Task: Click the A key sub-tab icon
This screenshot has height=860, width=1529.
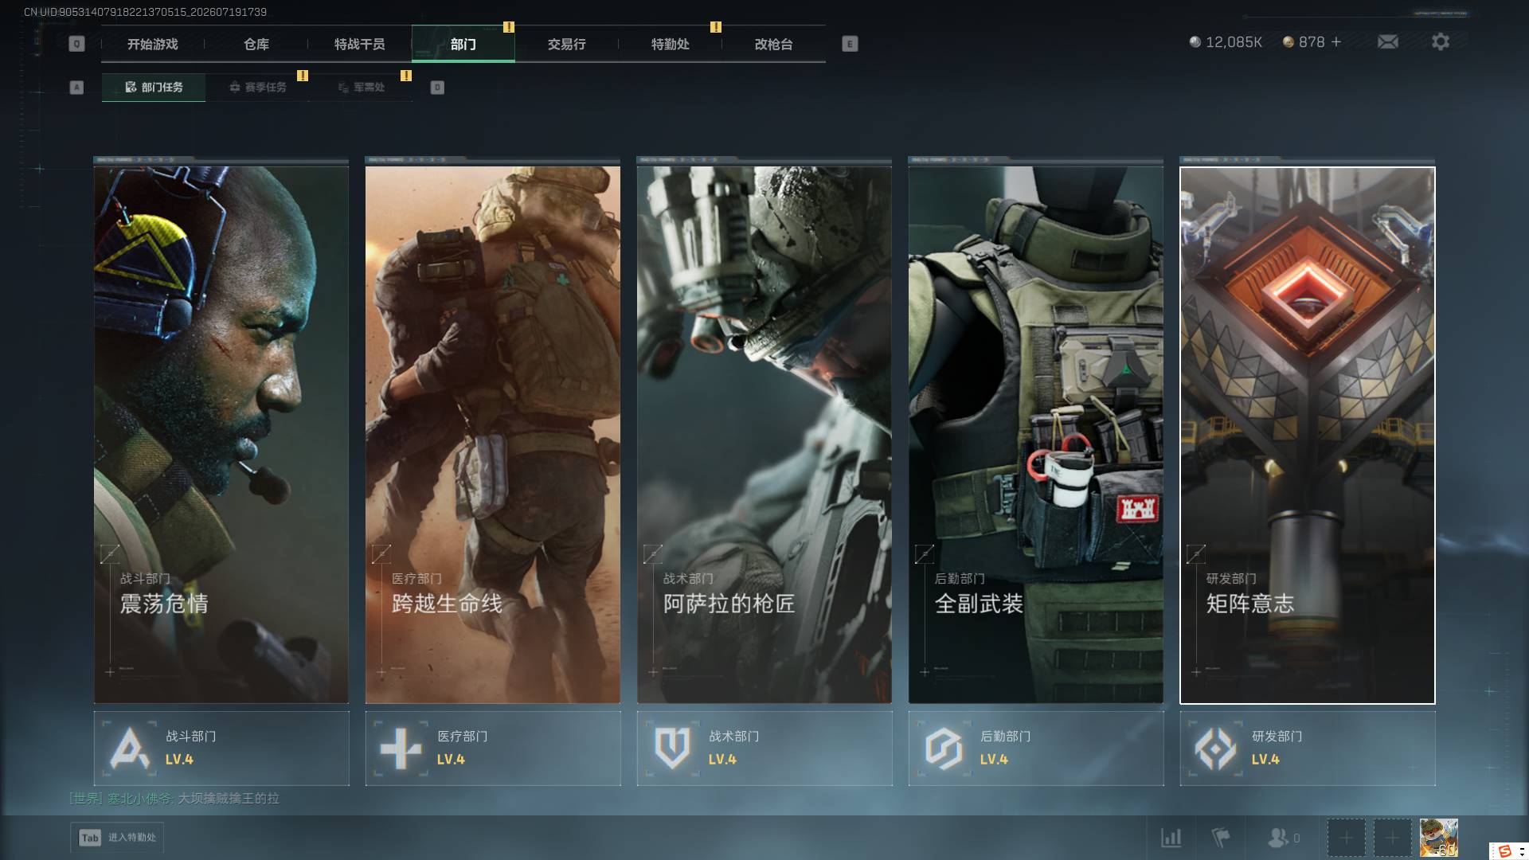Action: 76,88
